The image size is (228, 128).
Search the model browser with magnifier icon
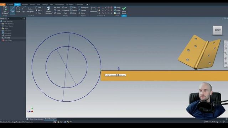coord(22,18)
